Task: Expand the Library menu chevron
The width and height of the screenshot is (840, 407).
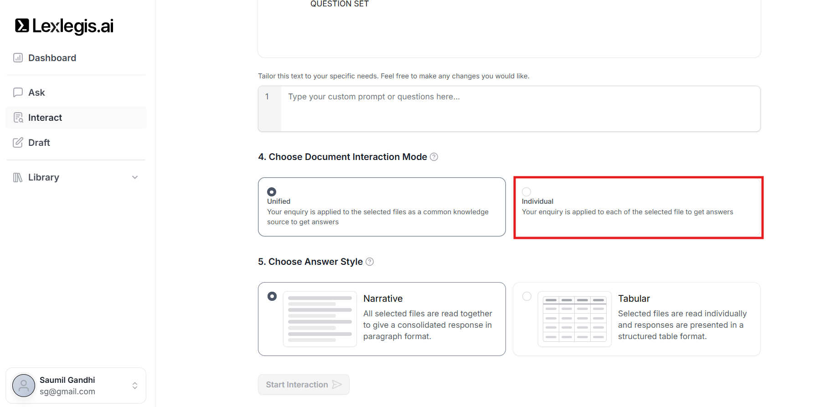Action: (x=135, y=177)
